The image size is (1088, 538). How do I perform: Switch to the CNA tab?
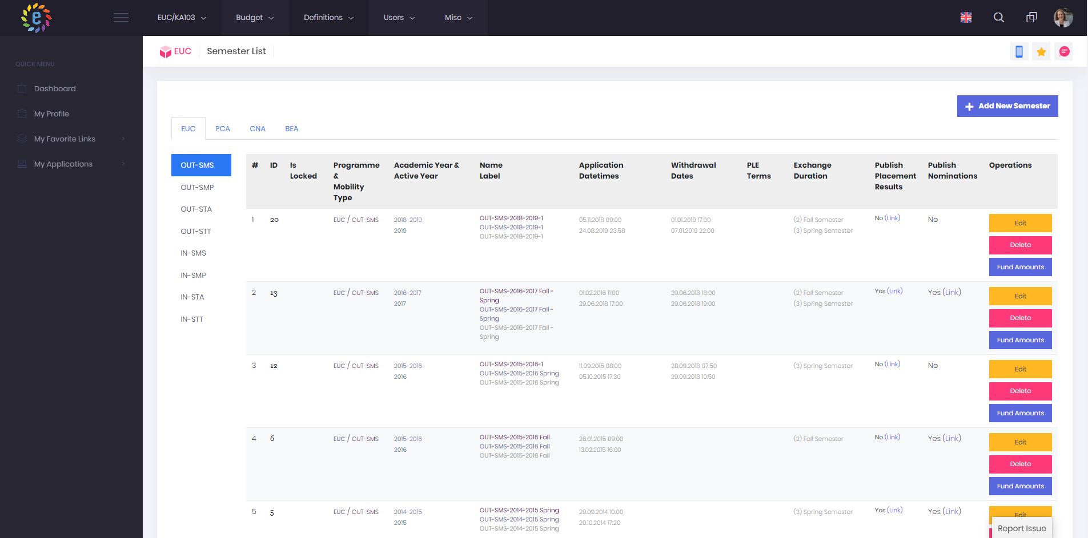(x=258, y=128)
